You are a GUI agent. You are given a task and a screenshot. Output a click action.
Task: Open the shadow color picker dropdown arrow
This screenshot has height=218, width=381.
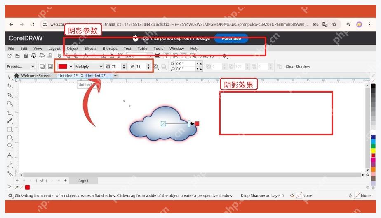[x=71, y=67]
